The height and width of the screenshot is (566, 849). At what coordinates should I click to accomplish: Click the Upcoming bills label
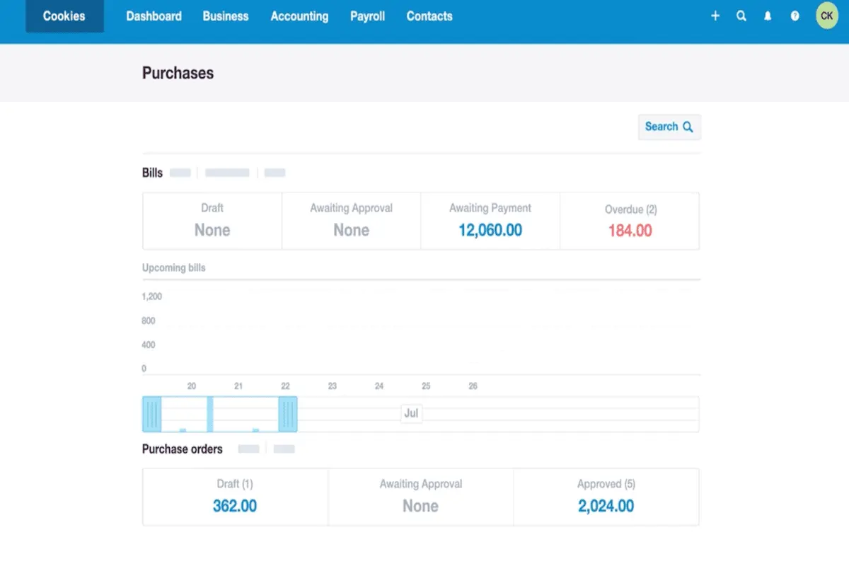pyautogui.click(x=174, y=268)
